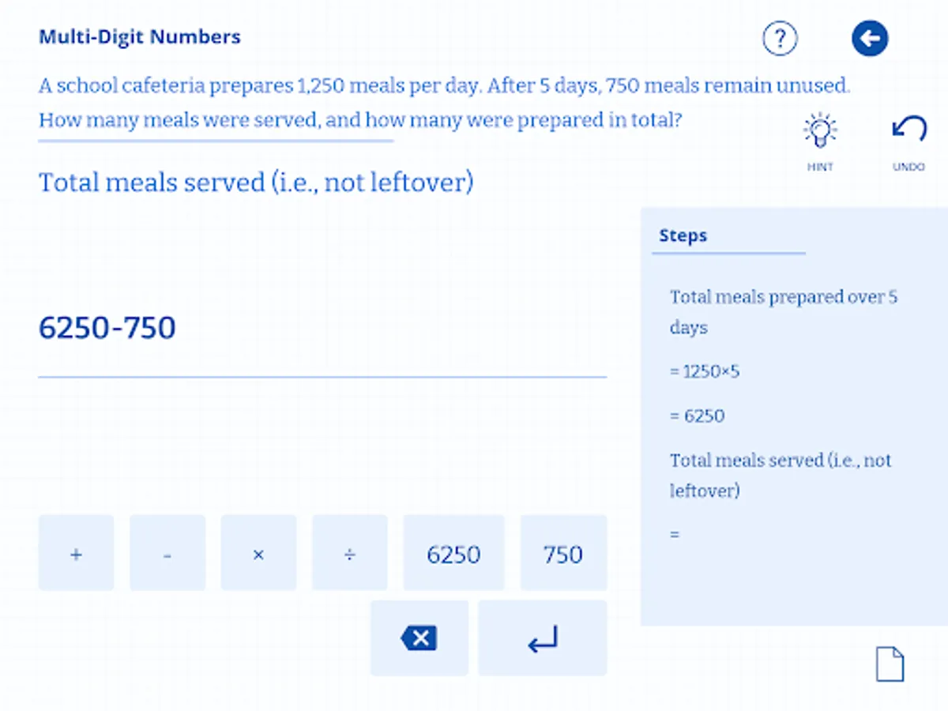Click the Multi-Digit Numbers title

[139, 36]
